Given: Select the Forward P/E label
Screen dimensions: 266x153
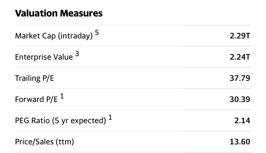Looking at the screenshot, I should click(36, 99).
